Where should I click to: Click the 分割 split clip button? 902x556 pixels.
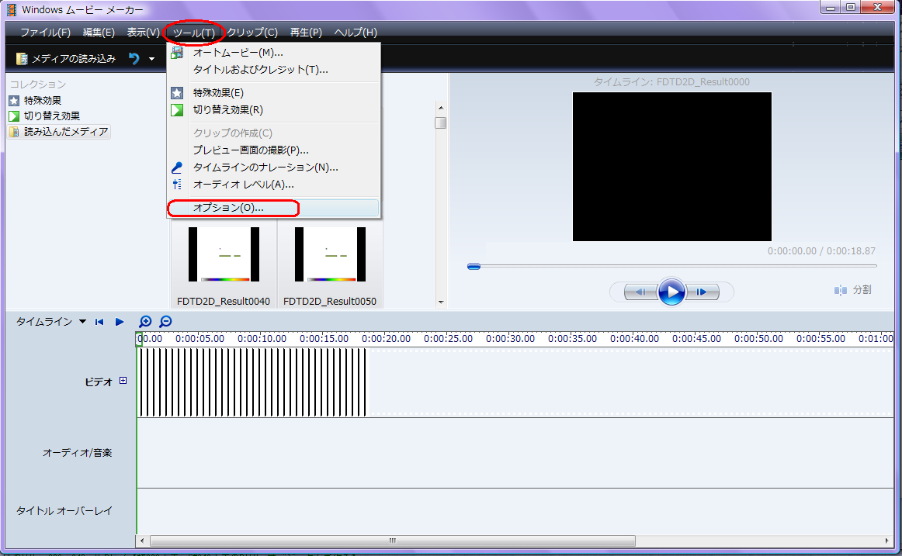click(852, 290)
